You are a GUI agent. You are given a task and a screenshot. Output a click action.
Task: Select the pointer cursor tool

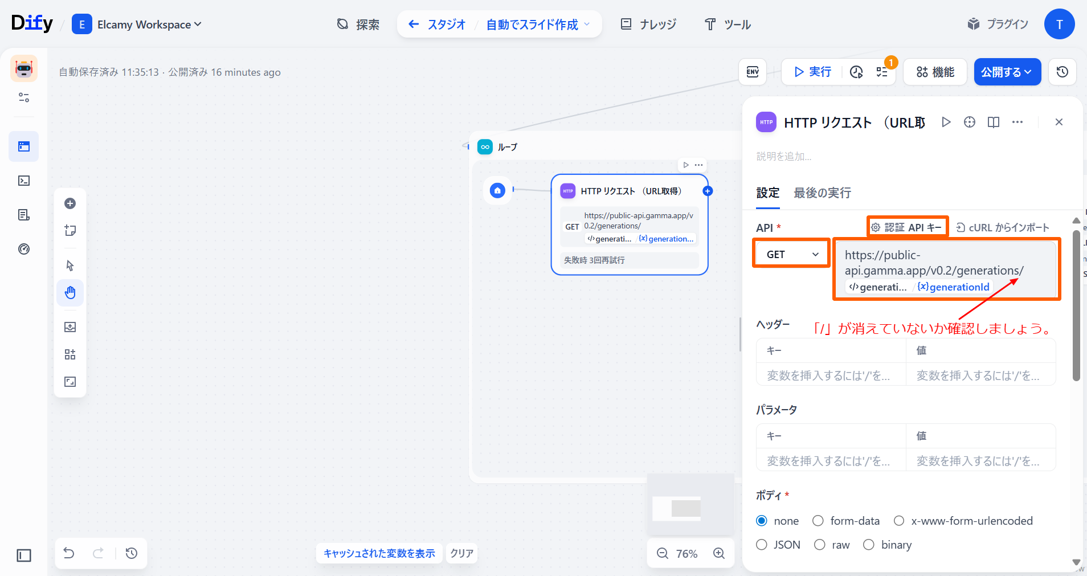coord(70,265)
